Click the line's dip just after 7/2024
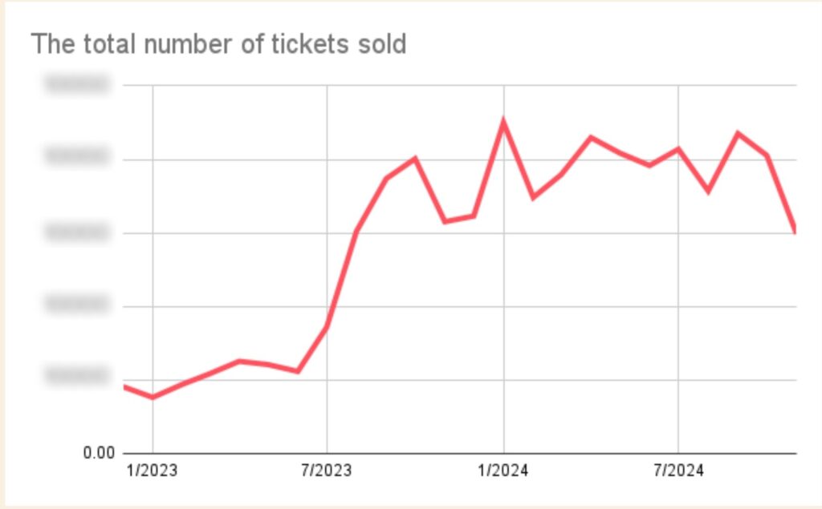Screen dimensions: 822x509 [x=708, y=192]
